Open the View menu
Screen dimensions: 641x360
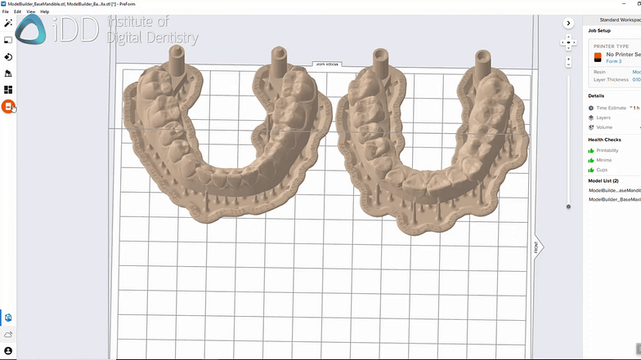click(30, 12)
